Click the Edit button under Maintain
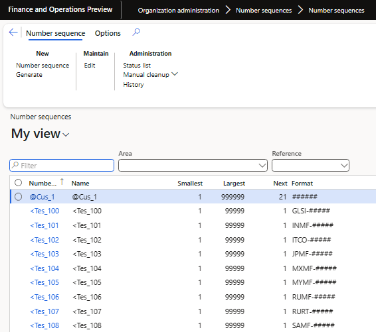Screen dimensions: 376x332 pos(90,66)
